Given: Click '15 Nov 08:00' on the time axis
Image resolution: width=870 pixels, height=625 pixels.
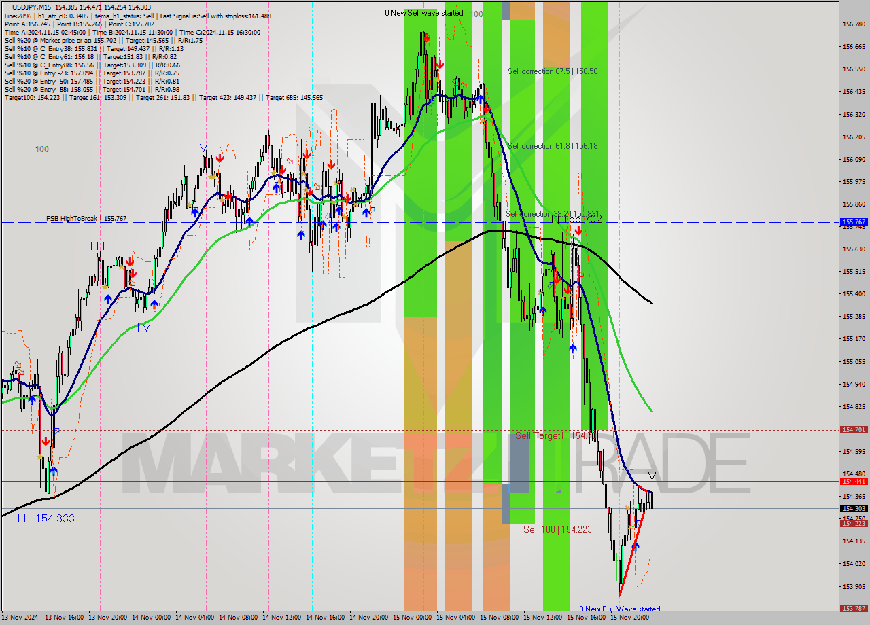Looking at the screenshot, I should [498, 618].
